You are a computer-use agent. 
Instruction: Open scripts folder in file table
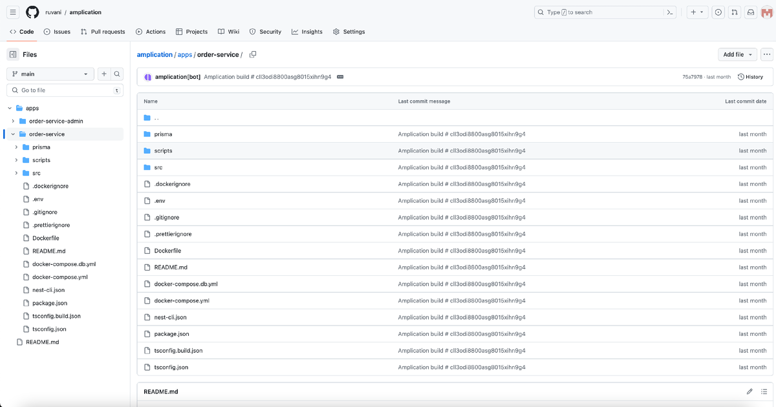point(163,151)
